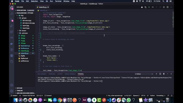Click the master branch indicator in status bar
The image size is (183, 103).
click(14, 96)
